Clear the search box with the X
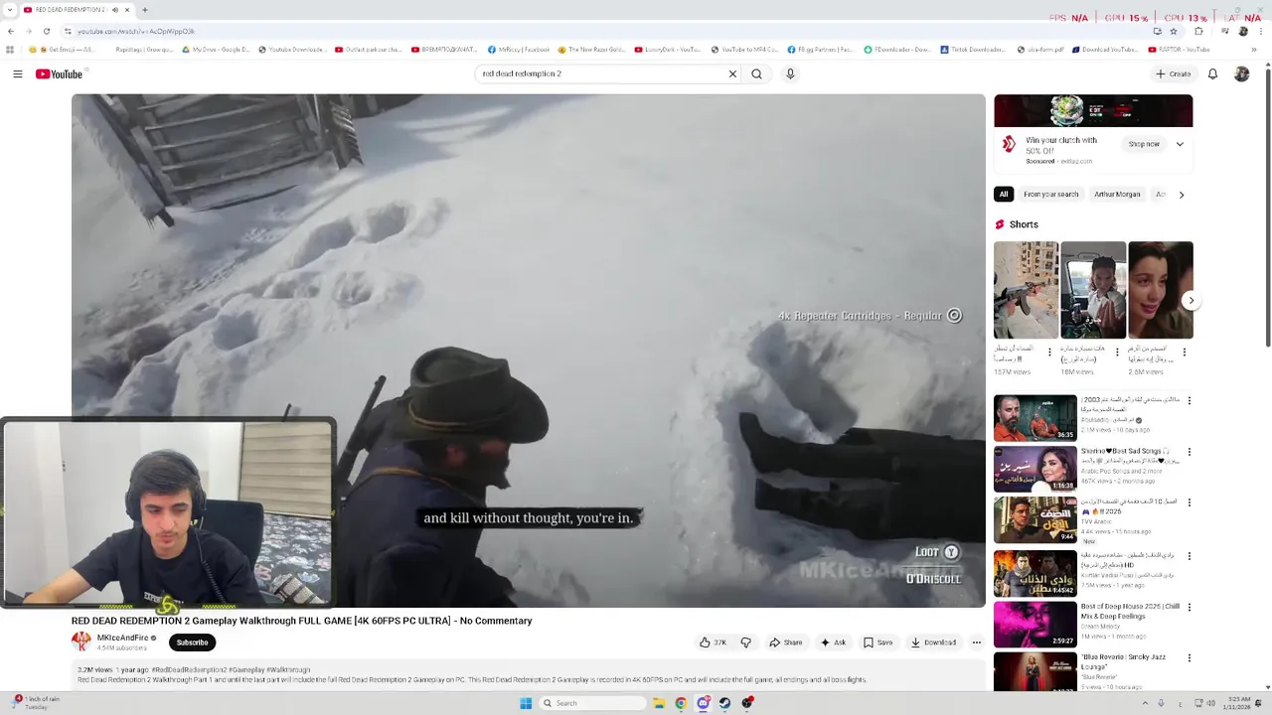Image resolution: width=1272 pixels, height=715 pixels. (732, 73)
